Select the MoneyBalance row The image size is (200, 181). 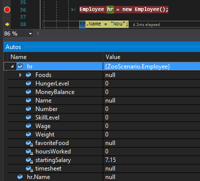tap(104, 92)
